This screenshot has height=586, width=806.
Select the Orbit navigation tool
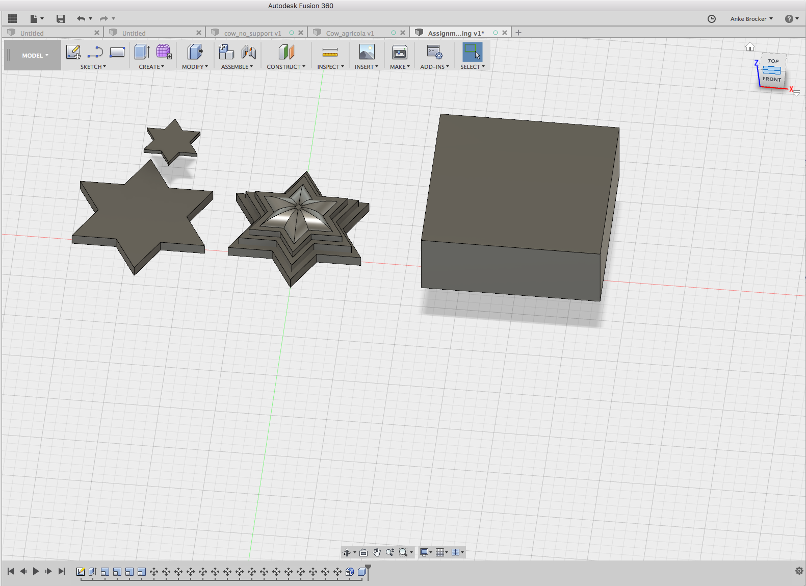(x=347, y=552)
